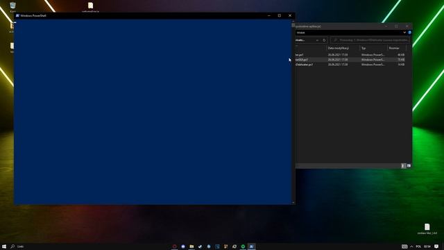Viewport: 444px width, 250px height.
Task: Open the notification center icon
Action: 436,247
